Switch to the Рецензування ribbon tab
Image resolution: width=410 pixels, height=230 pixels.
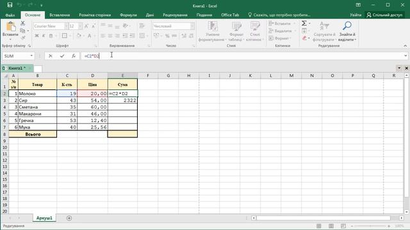(175, 15)
